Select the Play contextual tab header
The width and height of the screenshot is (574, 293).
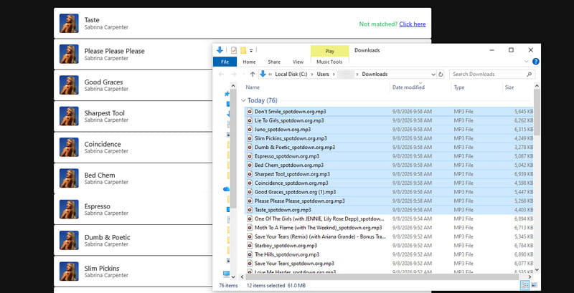(x=329, y=51)
